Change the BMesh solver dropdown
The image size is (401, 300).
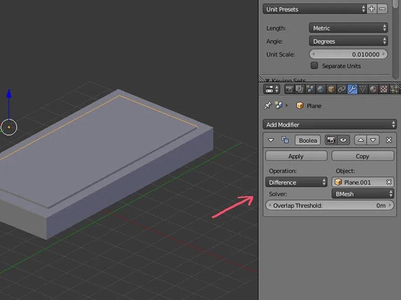pyautogui.click(x=363, y=194)
